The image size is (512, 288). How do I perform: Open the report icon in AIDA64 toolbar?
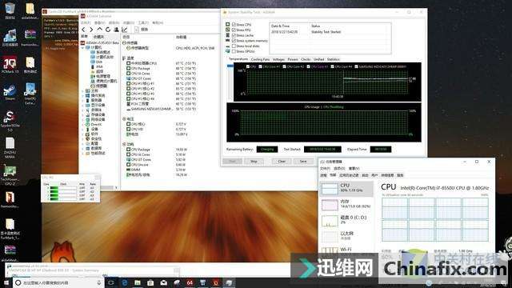[137, 30]
